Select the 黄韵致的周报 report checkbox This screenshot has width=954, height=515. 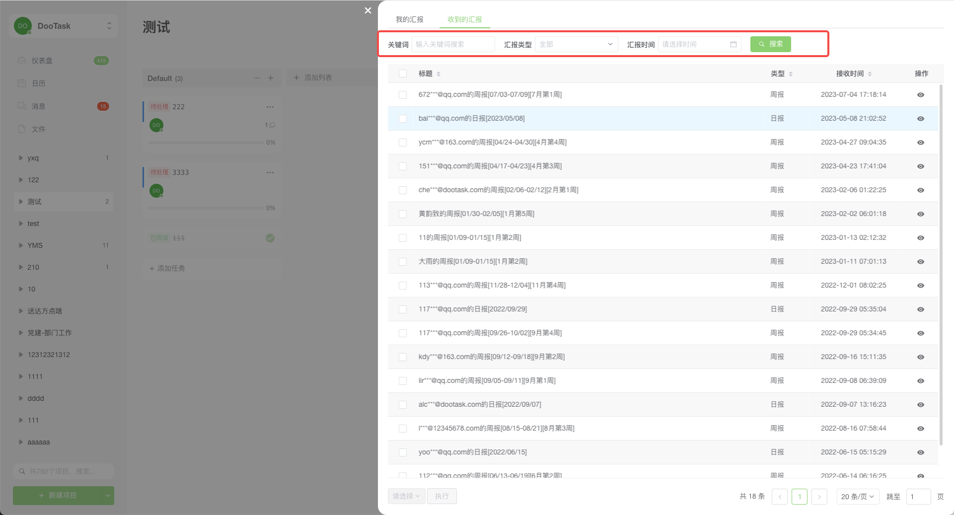click(x=402, y=214)
